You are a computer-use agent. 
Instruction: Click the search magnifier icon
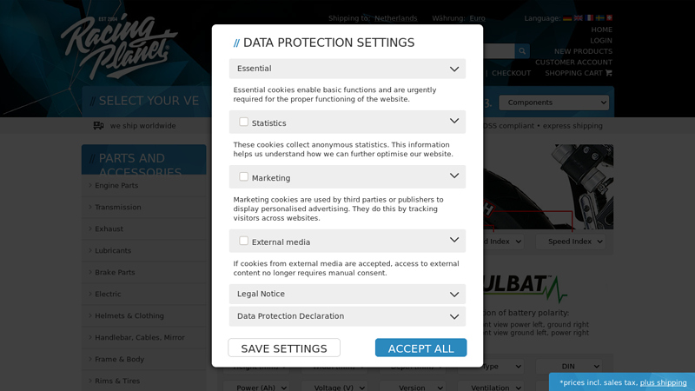522,51
